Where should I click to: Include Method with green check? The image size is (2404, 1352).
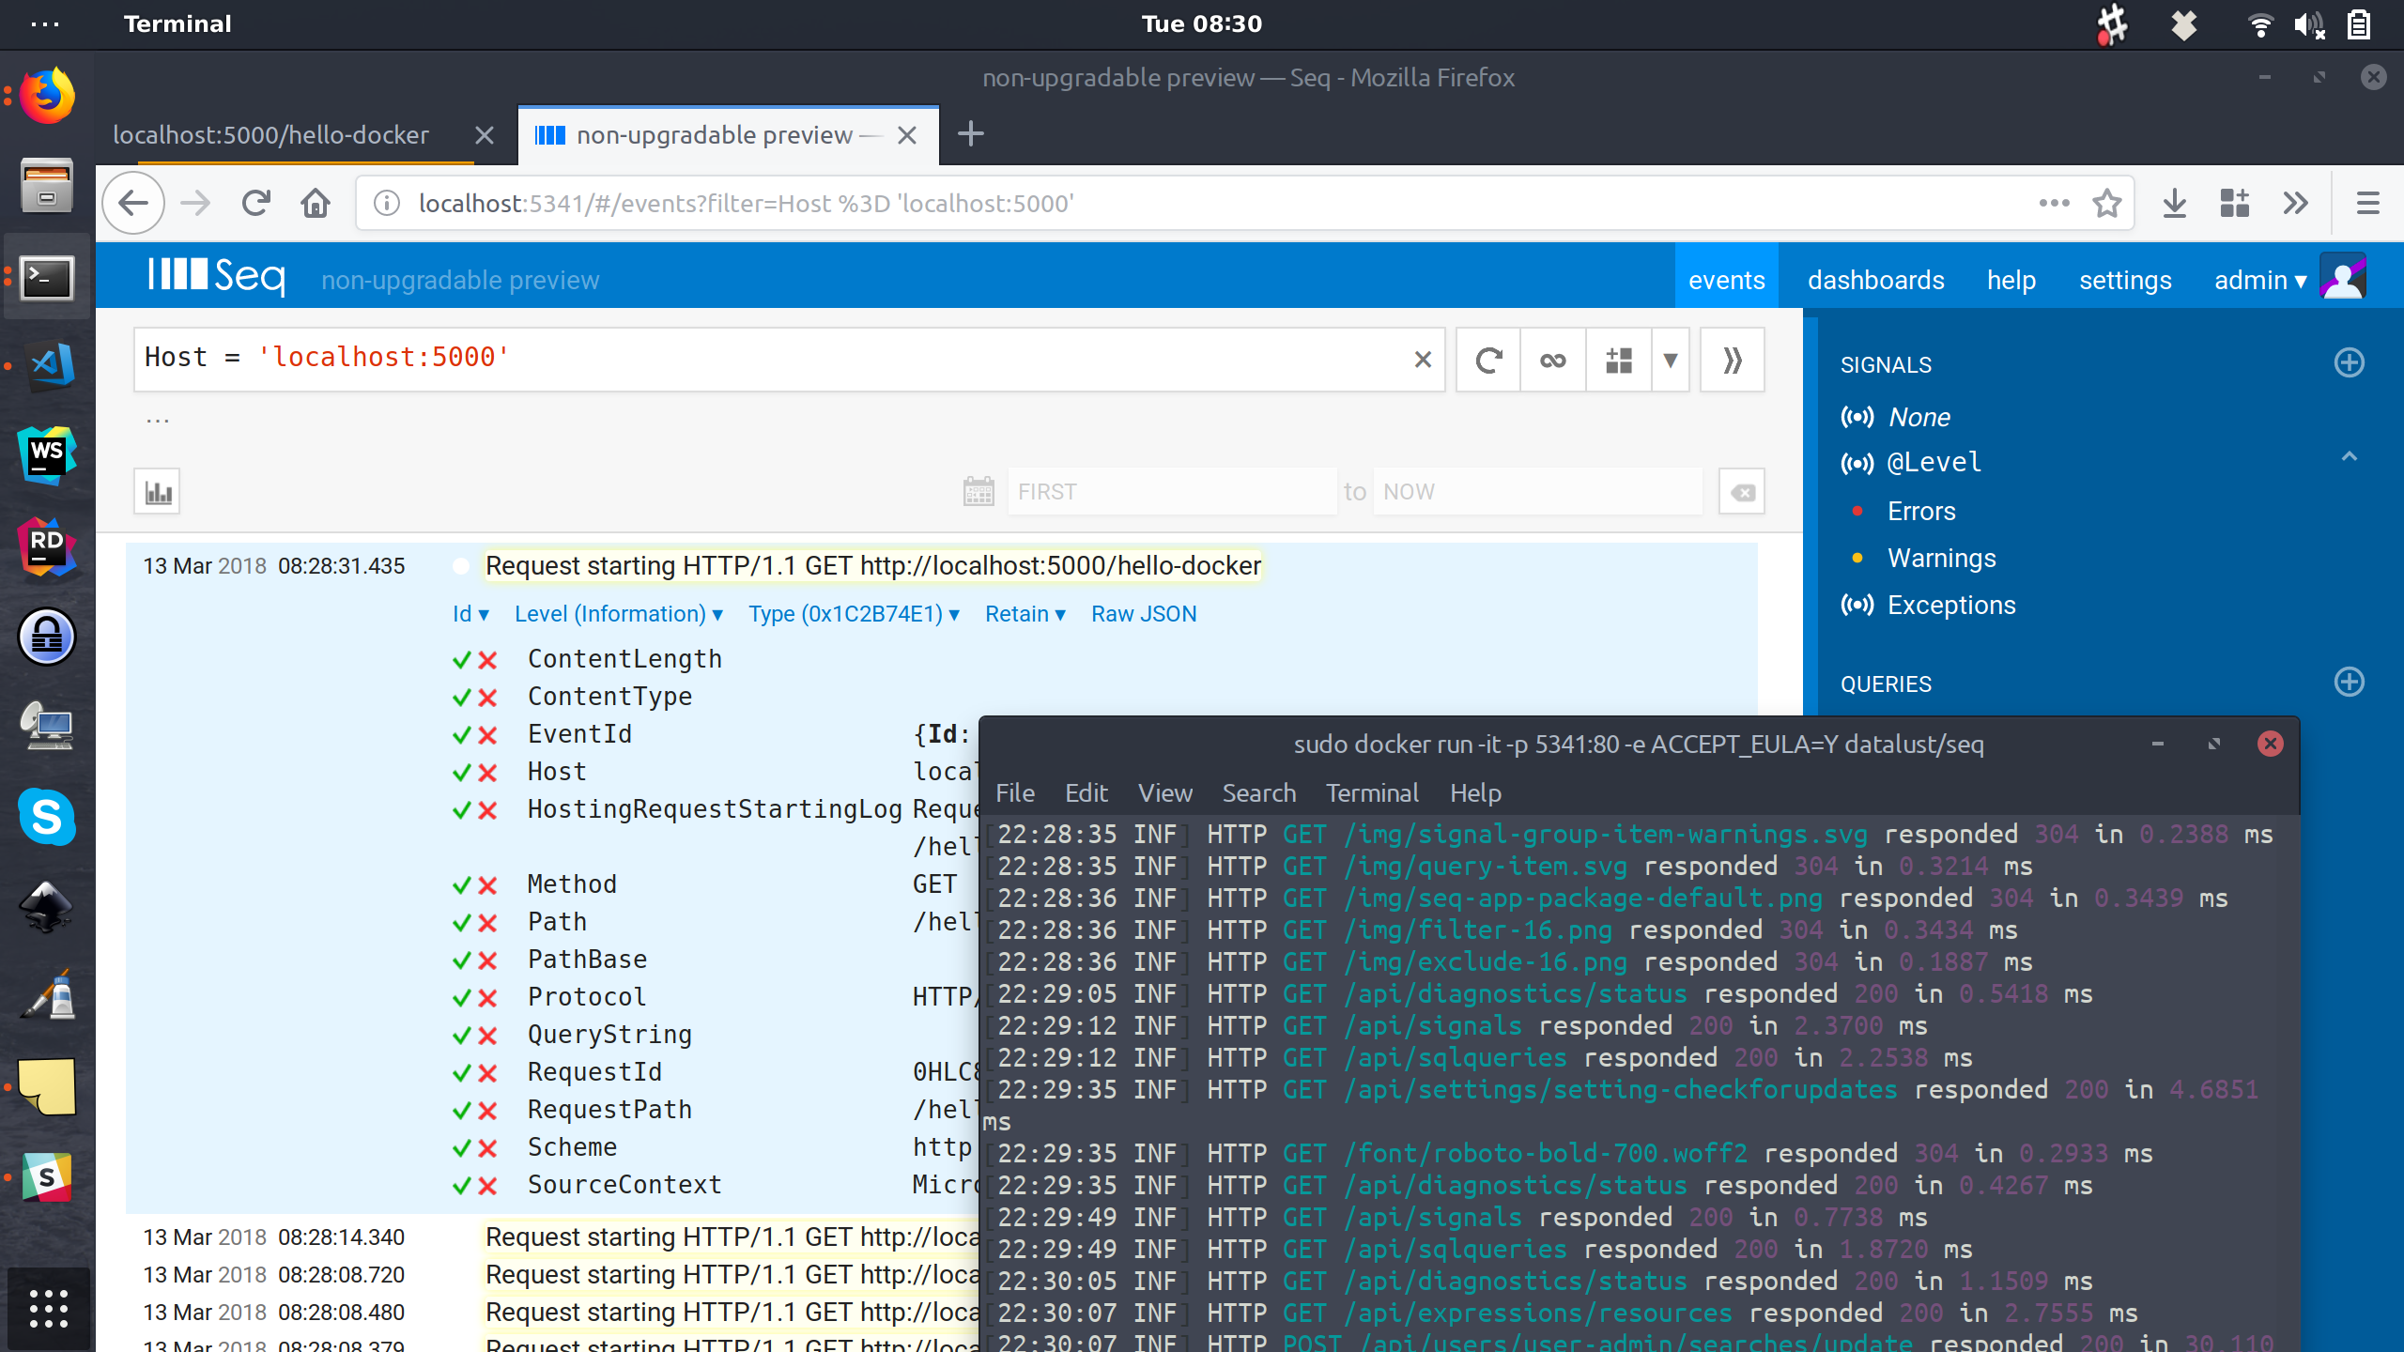[461, 885]
